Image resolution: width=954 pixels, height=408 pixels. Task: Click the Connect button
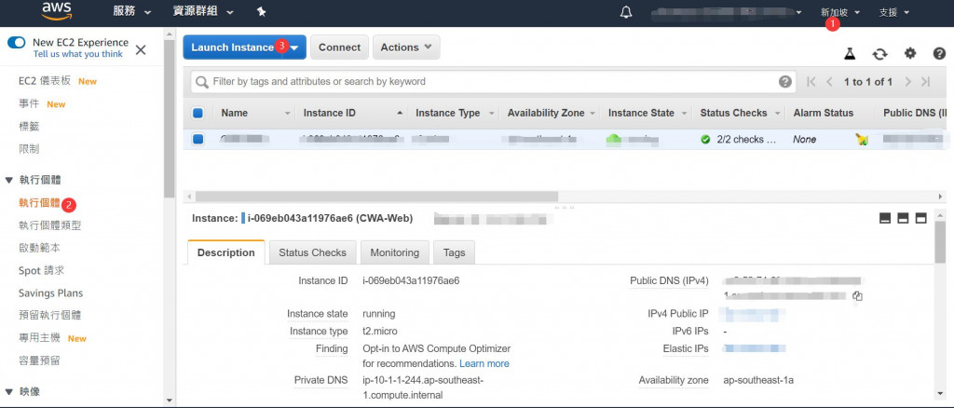point(339,48)
